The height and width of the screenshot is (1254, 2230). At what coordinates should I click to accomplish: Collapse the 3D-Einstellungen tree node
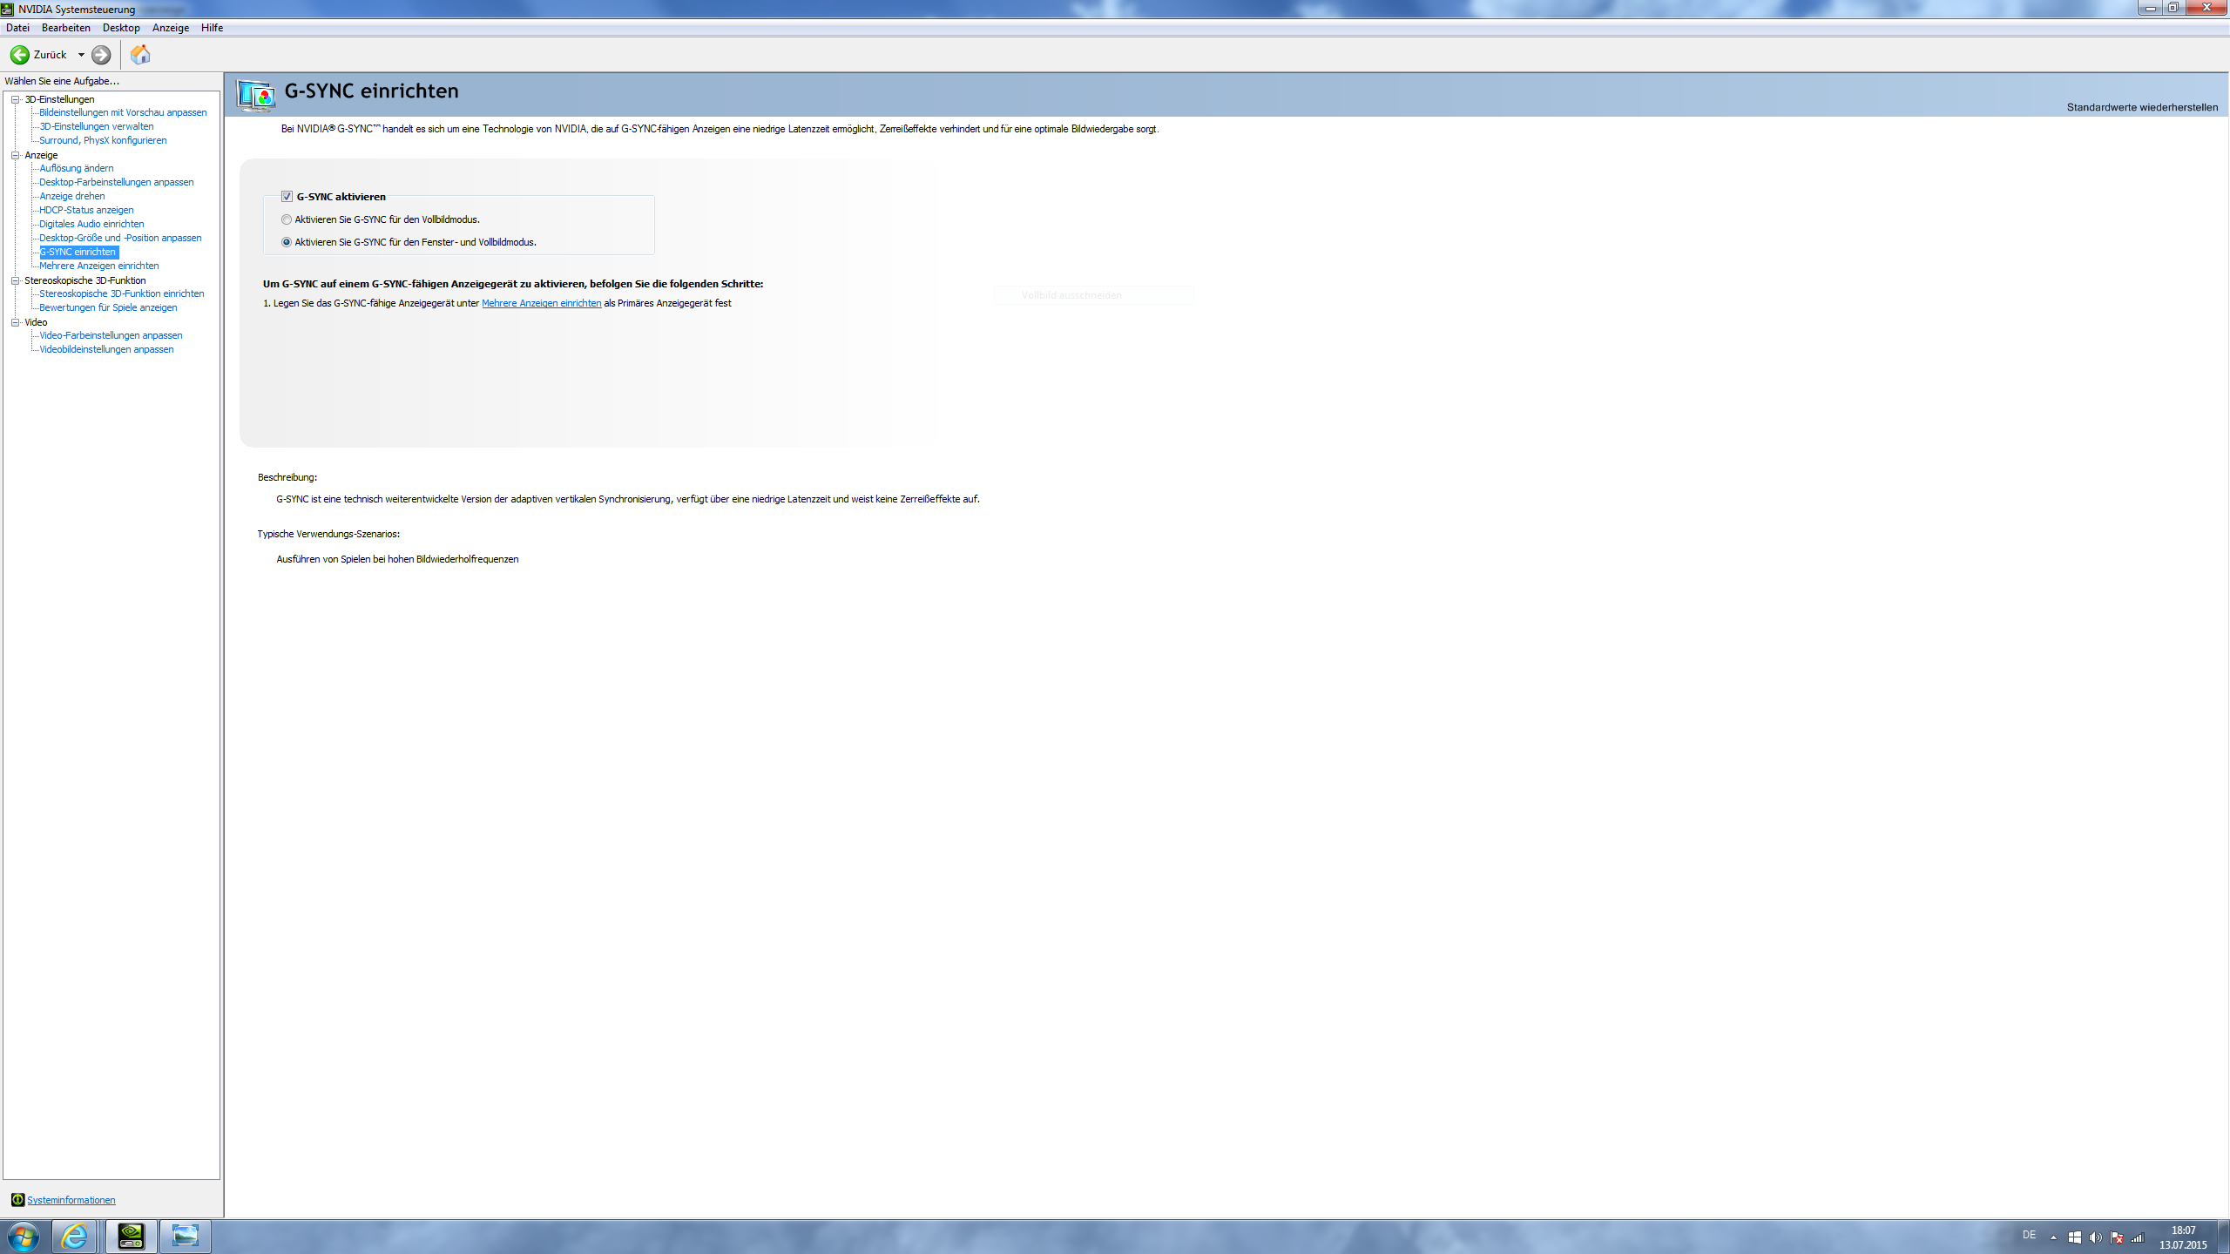click(x=15, y=99)
